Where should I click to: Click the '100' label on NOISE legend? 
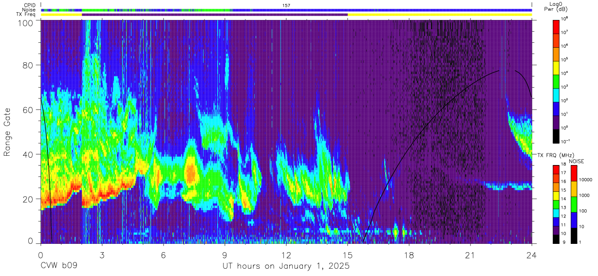pyautogui.click(x=583, y=211)
